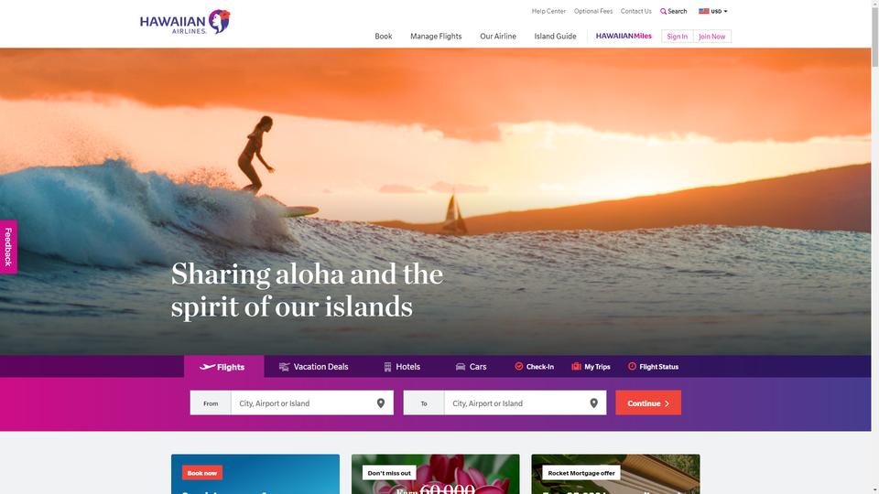Select the Flights booking tab
Image resolution: width=879 pixels, height=494 pixels.
(x=223, y=367)
